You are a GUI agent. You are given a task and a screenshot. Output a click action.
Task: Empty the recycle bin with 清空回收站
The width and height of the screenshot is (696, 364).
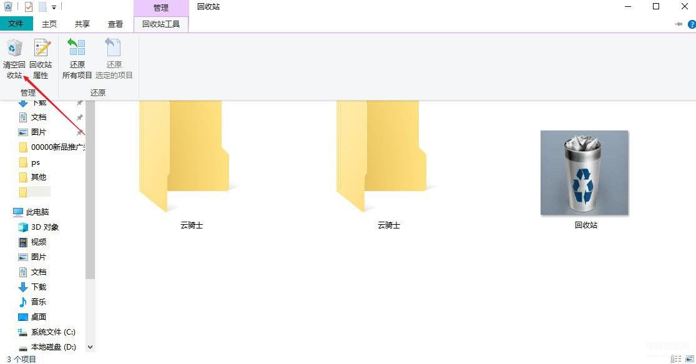coord(14,59)
